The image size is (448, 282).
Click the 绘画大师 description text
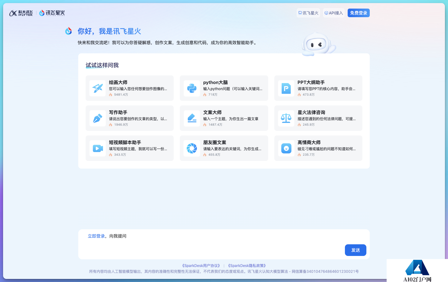138,89
